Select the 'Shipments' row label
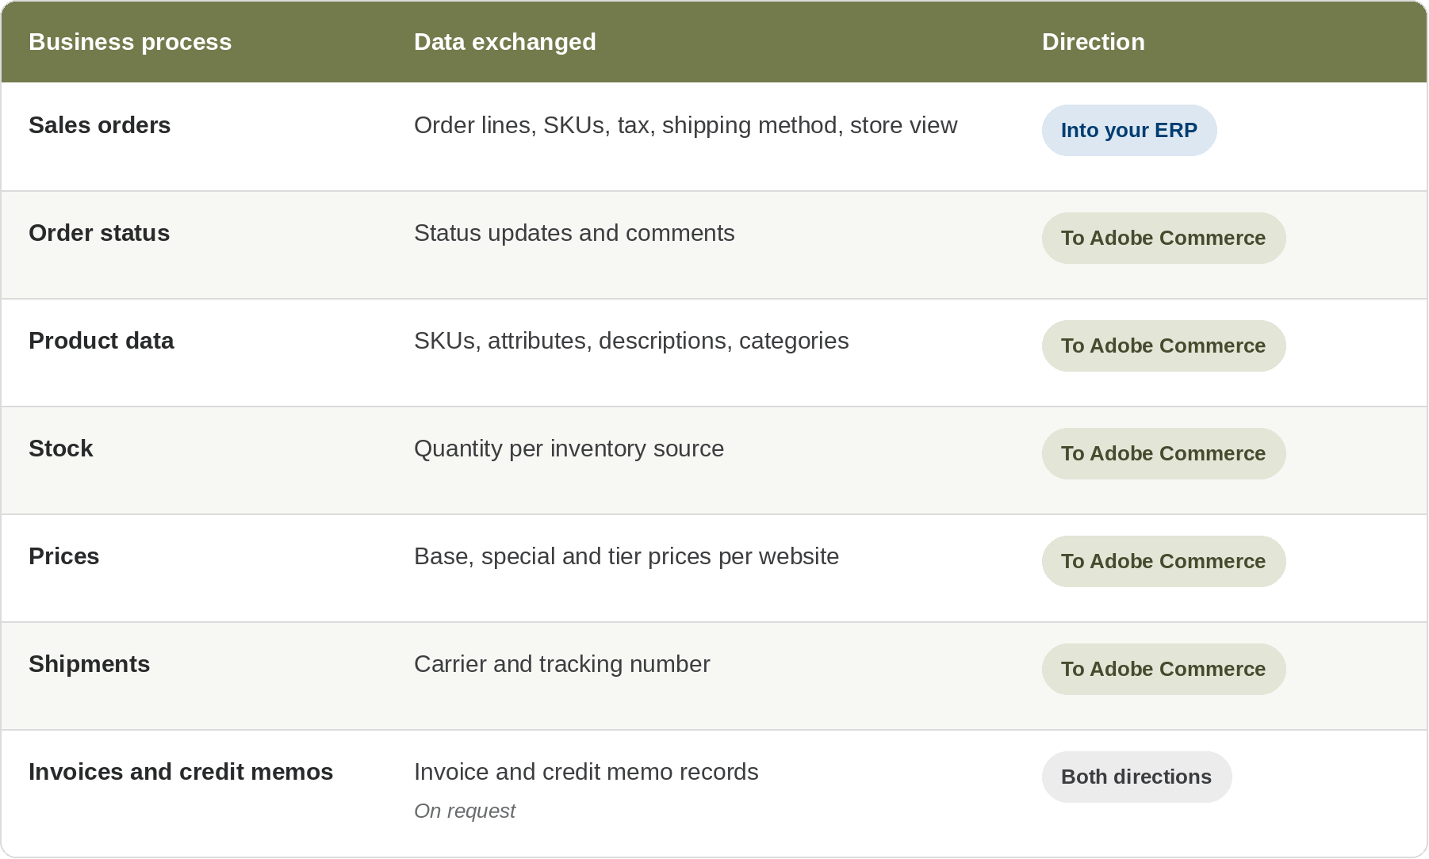The width and height of the screenshot is (1429, 859). (x=90, y=664)
